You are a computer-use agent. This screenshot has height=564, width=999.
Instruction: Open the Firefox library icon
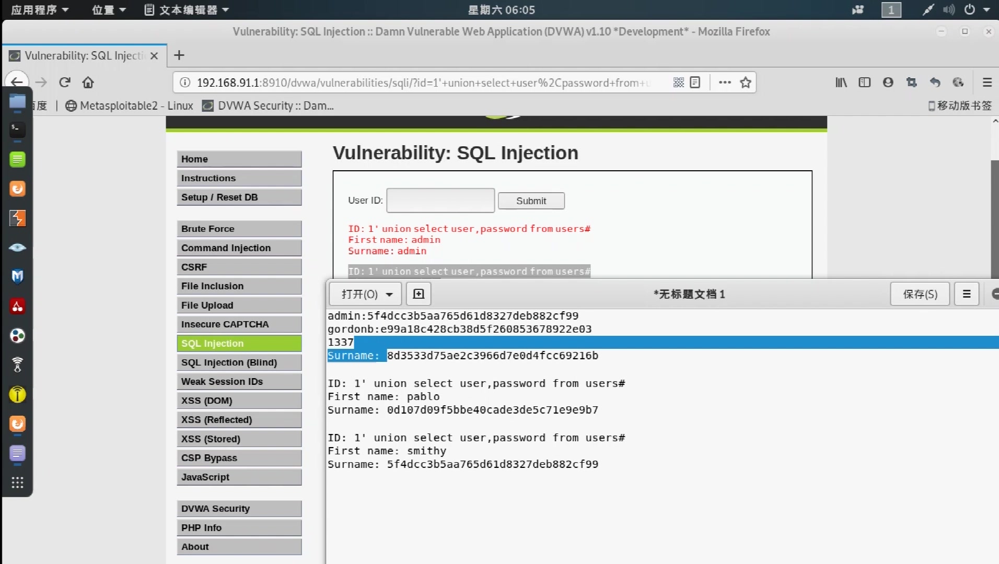point(841,83)
